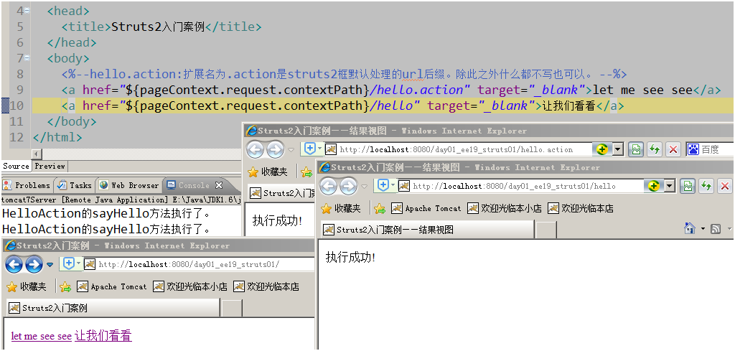Expand address dropdown in struts01/hello window
The width and height of the screenshot is (735, 351).
pos(670,186)
